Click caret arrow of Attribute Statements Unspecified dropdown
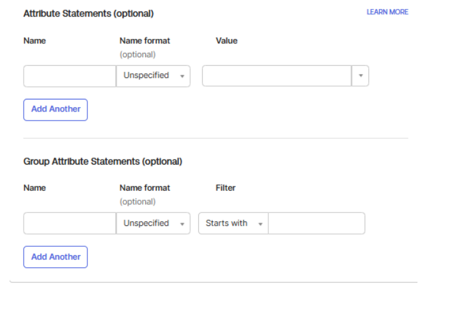Image resolution: width=471 pixels, height=310 pixels. point(182,77)
